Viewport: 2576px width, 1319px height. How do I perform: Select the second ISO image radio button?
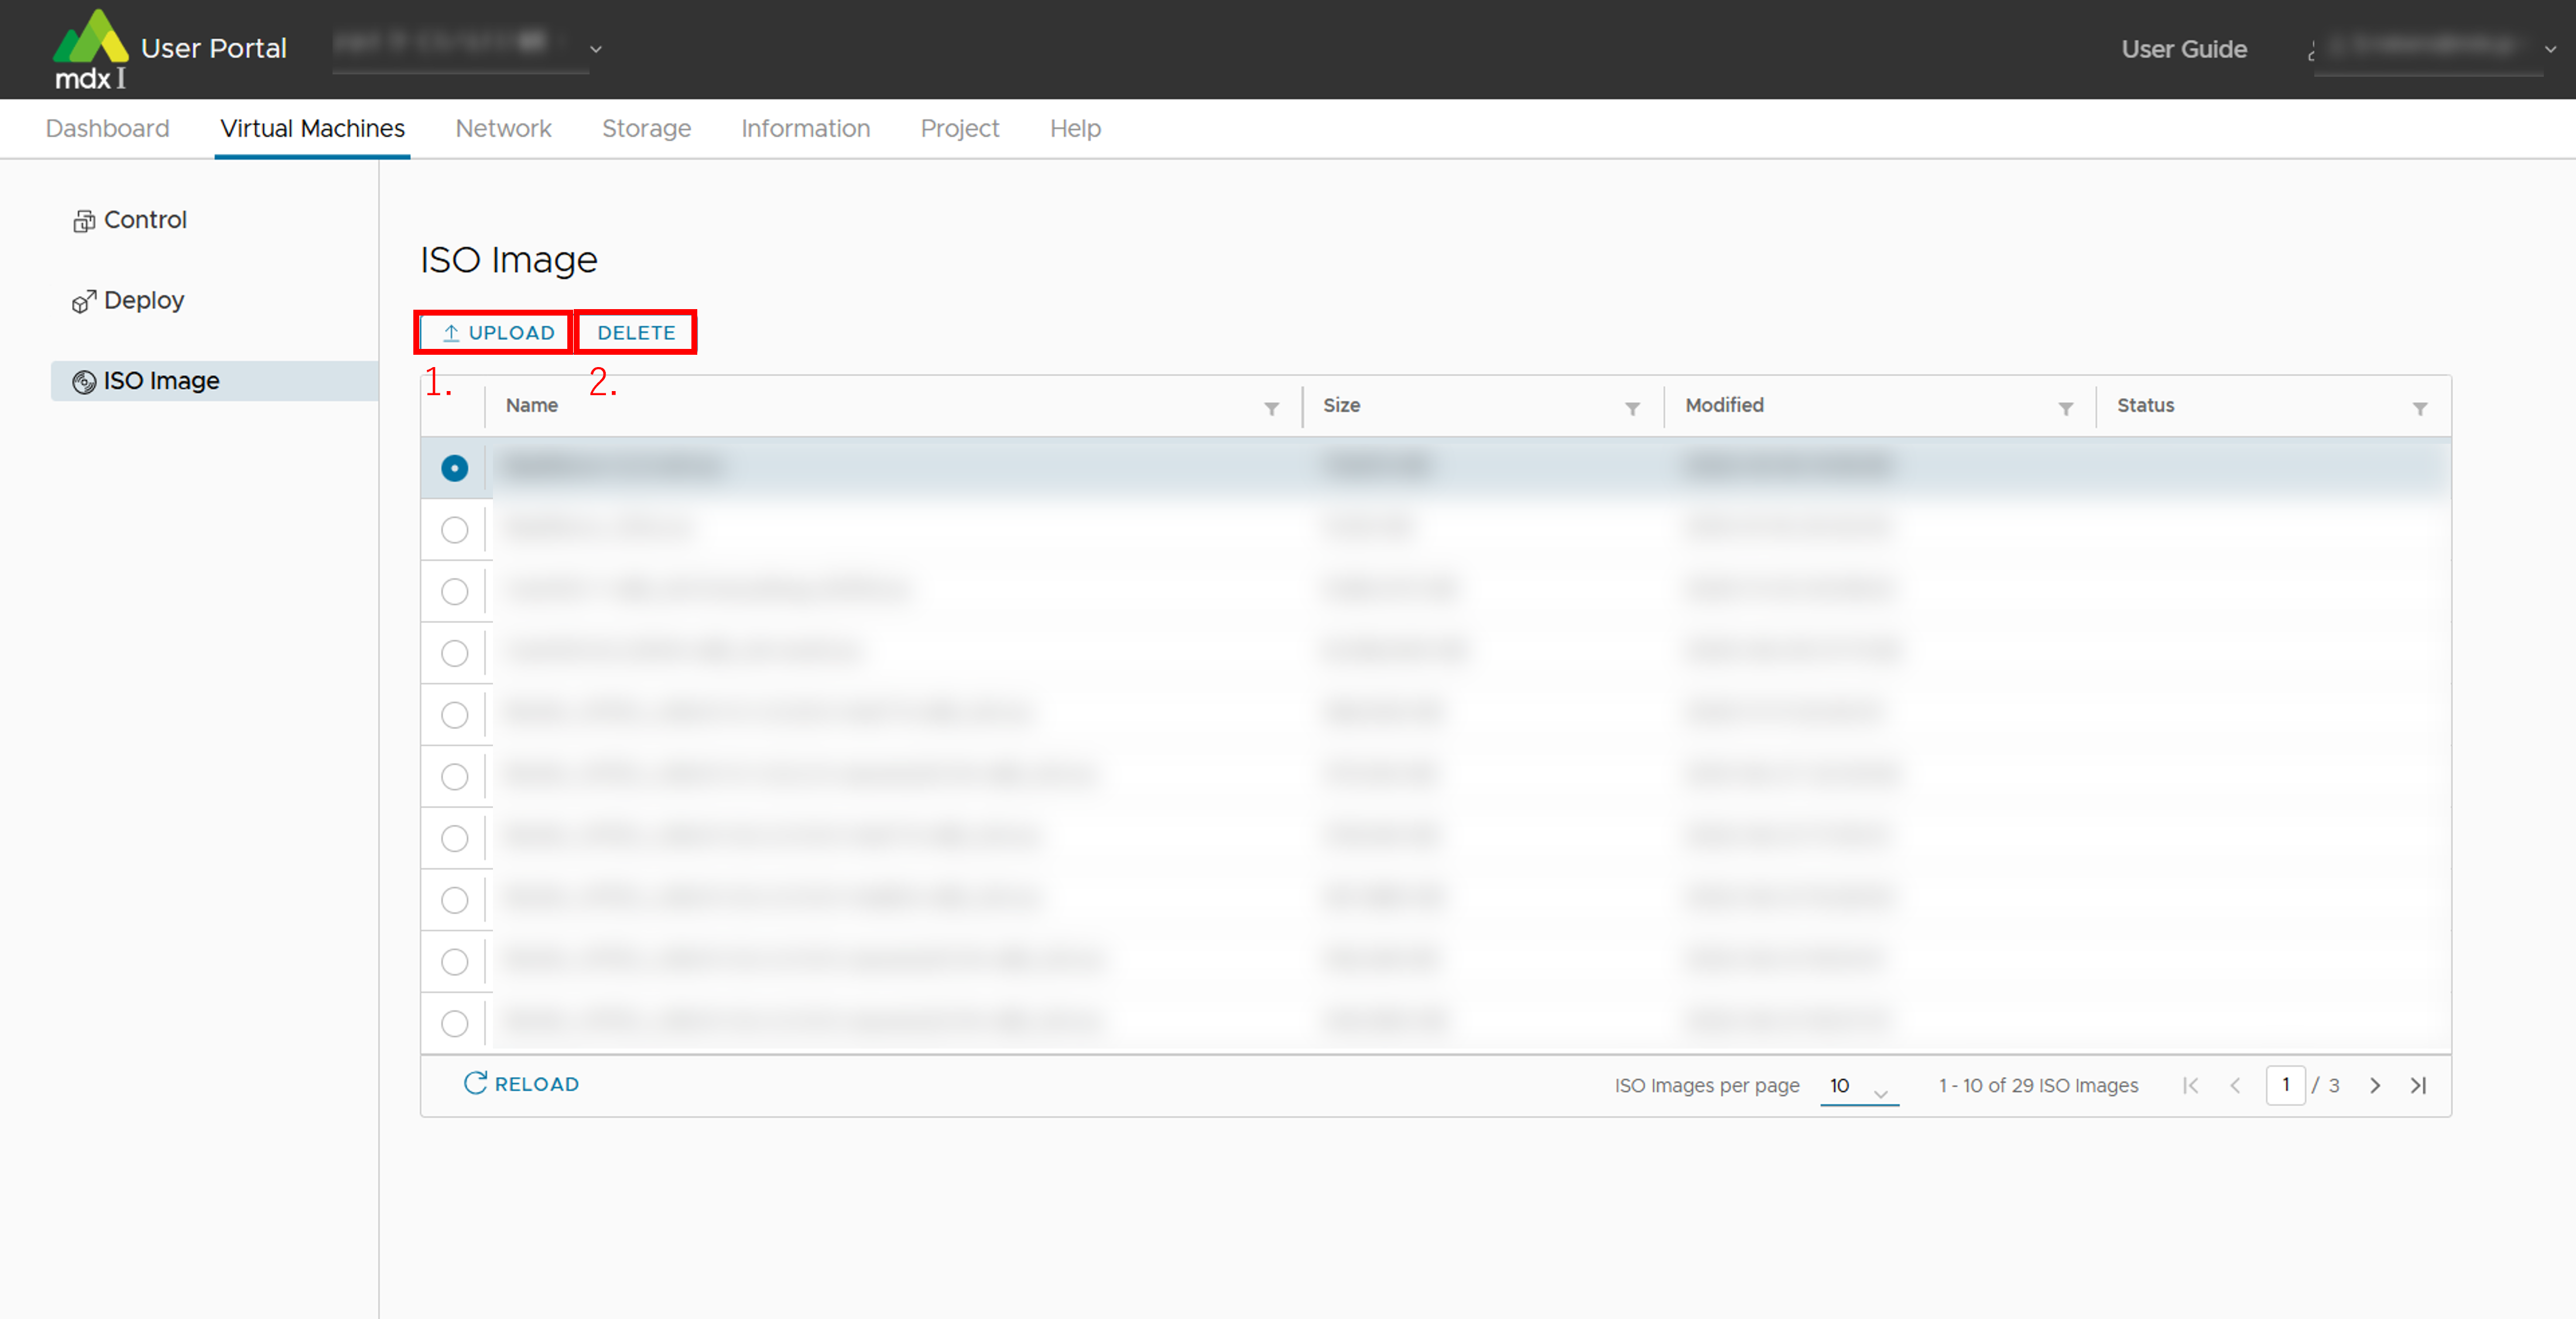click(x=454, y=530)
